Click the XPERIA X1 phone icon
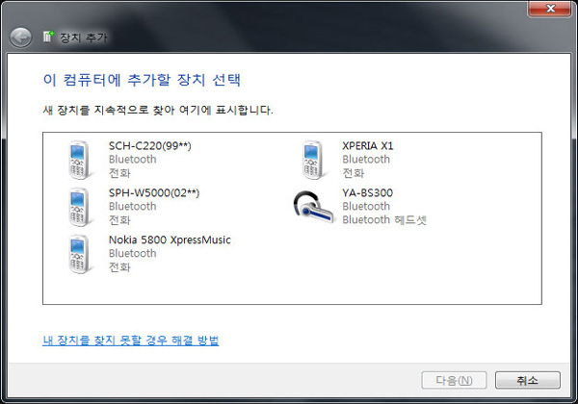 [x=312, y=160]
